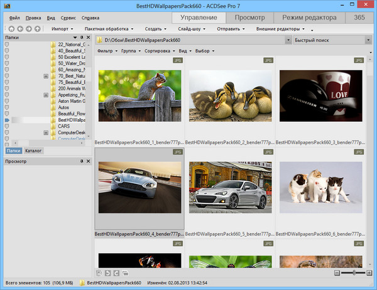377x290 pixels.
Task: Pin the Папки panel
Action: pyautogui.click(x=81, y=38)
